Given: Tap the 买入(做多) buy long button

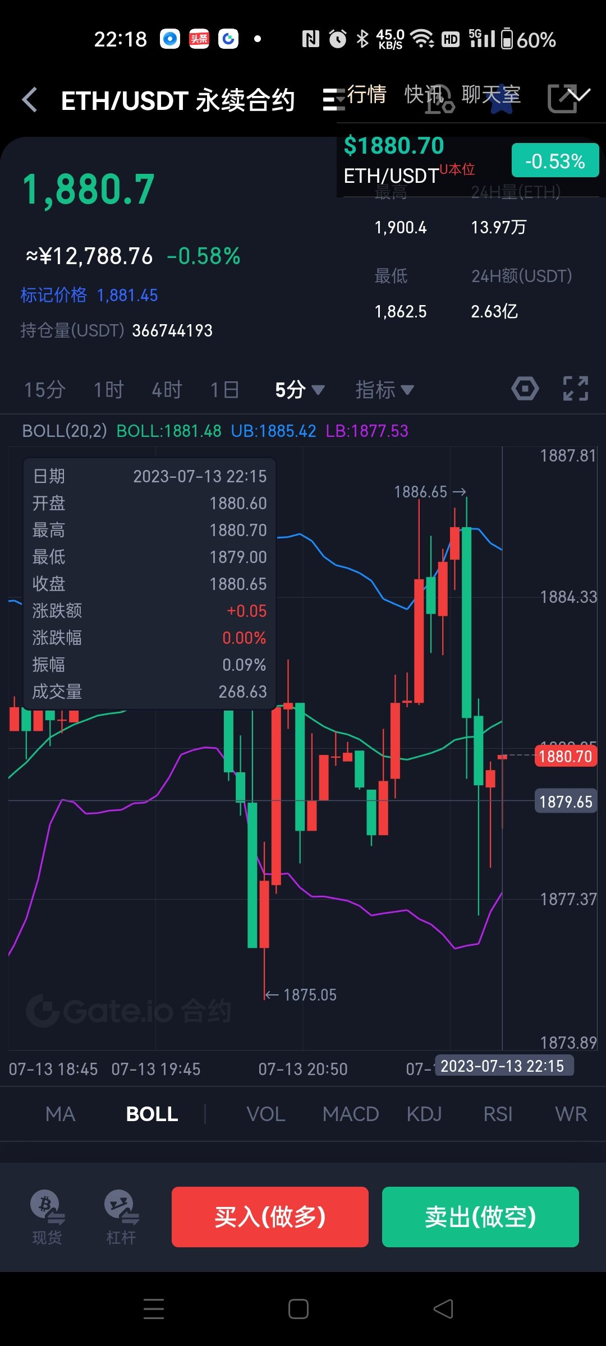Looking at the screenshot, I should [270, 1217].
